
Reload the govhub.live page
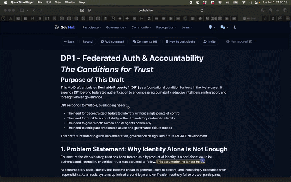(202, 11)
